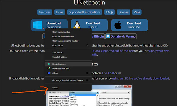177x106 pixels.
Task: Click the Venmo logo icon
Action: [x=108, y=36]
